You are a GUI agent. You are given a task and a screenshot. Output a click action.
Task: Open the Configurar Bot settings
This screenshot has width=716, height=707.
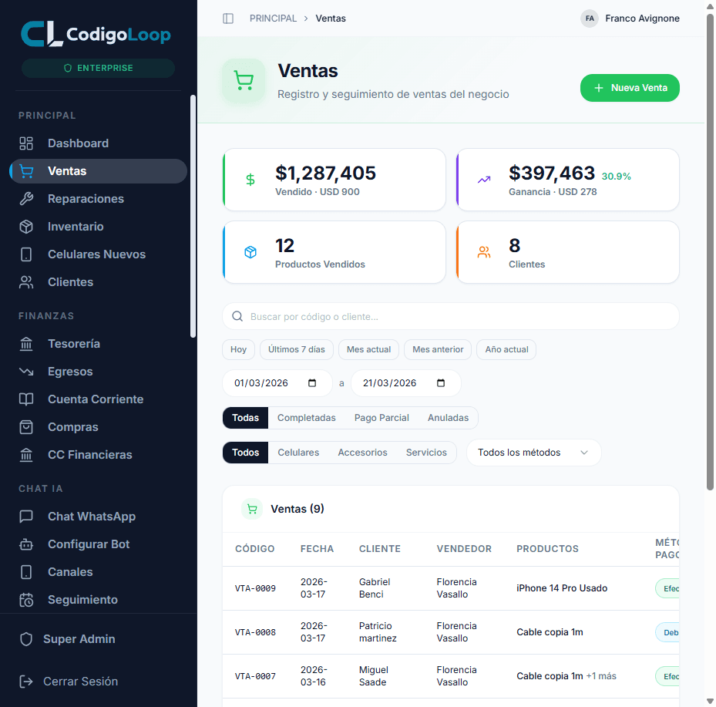click(86, 544)
